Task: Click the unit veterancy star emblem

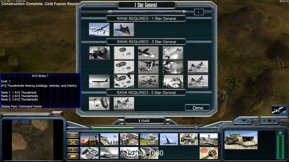Action: (280, 133)
